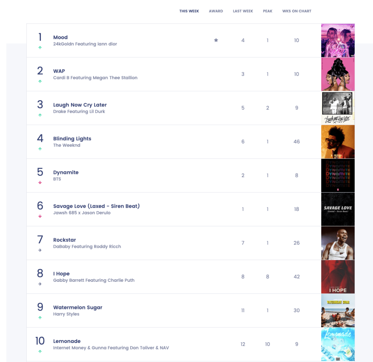The image size is (373, 362).
Task: Select the I Hope album cover
Action: point(338,277)
